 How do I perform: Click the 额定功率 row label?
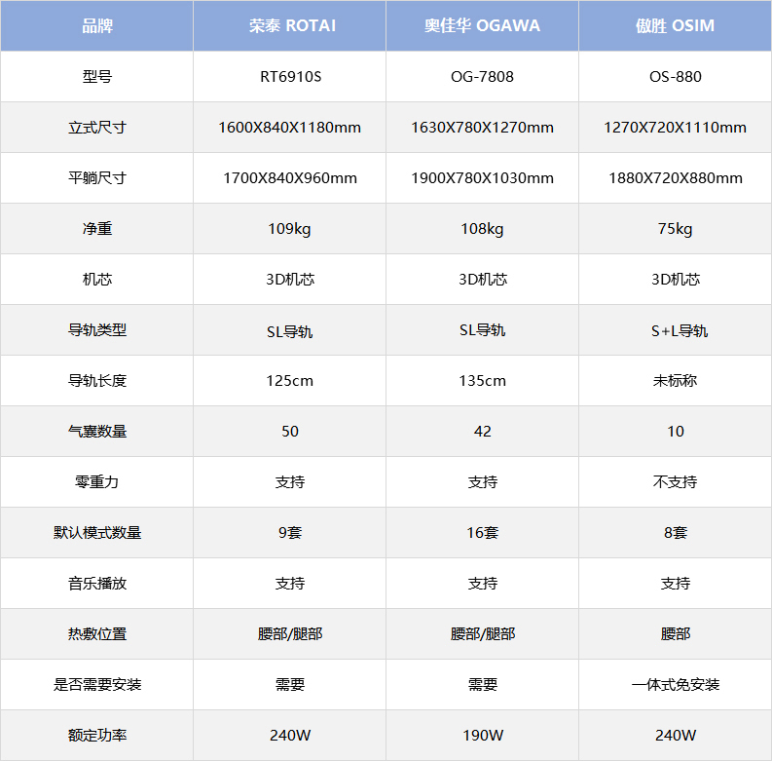pos(97,736)
